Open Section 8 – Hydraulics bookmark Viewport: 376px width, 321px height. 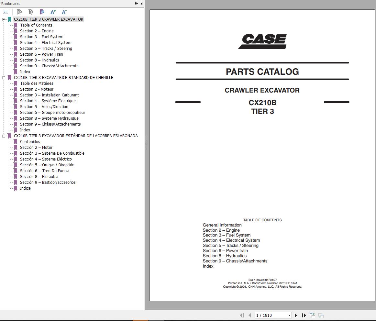tap(39, 60)
